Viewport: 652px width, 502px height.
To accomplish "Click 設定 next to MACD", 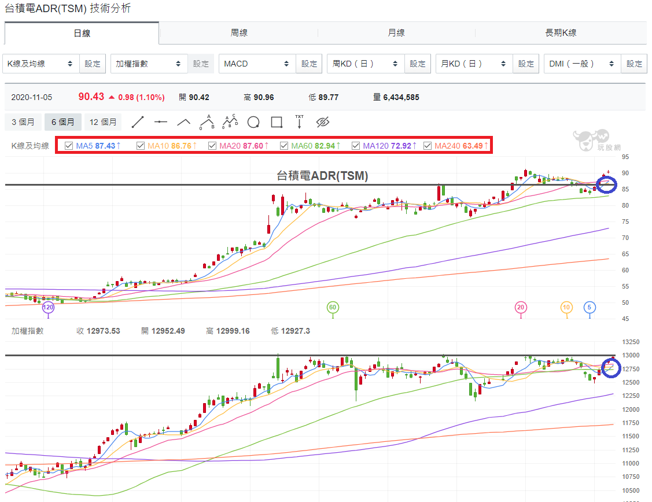I will click(309, 64).
